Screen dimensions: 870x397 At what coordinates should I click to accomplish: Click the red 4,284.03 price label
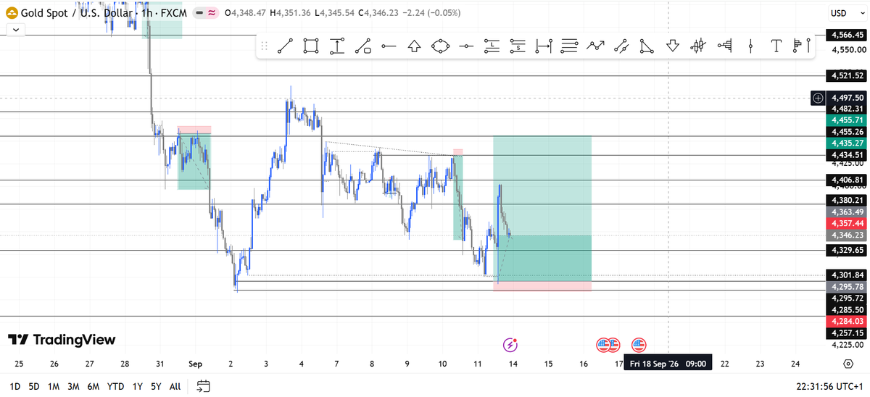tap(846, 321)
